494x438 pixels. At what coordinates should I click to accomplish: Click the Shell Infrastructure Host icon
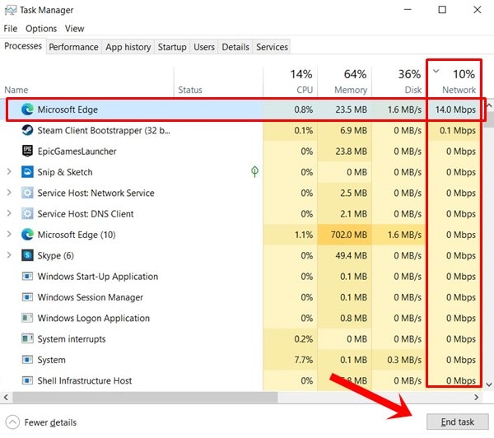[x=27, y=380]
